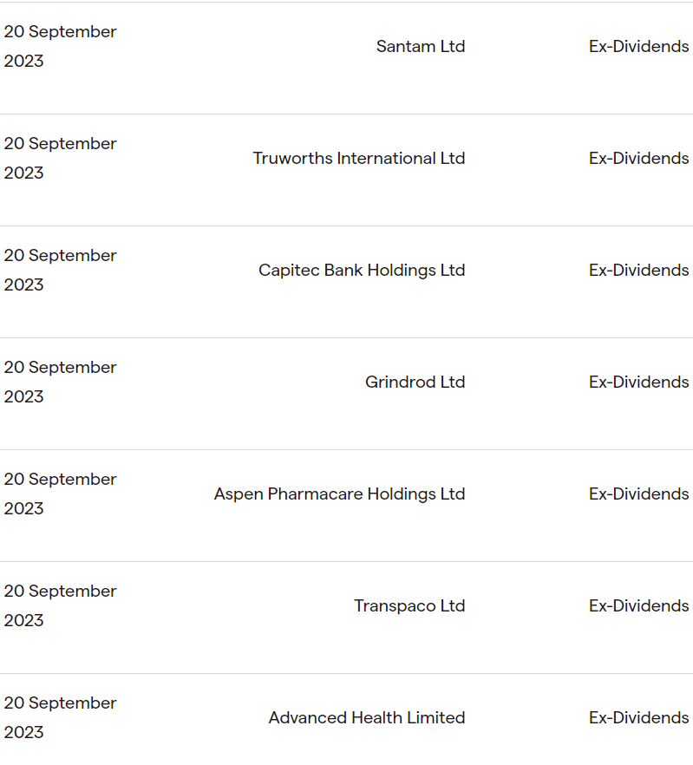This screenshot has width=693, height=765.
Task: Click the date beside Truworths International Ltd
Action: coord(61,158)
